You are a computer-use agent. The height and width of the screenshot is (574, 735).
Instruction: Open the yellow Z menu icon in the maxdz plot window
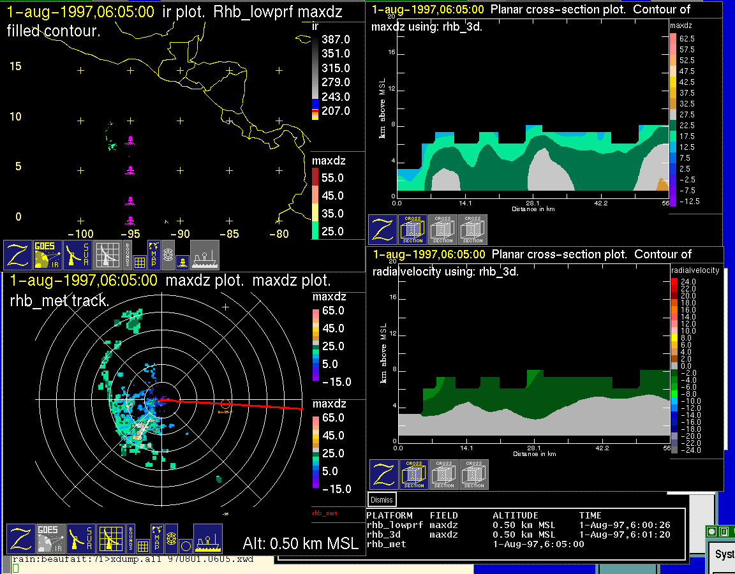click(20, 539)
